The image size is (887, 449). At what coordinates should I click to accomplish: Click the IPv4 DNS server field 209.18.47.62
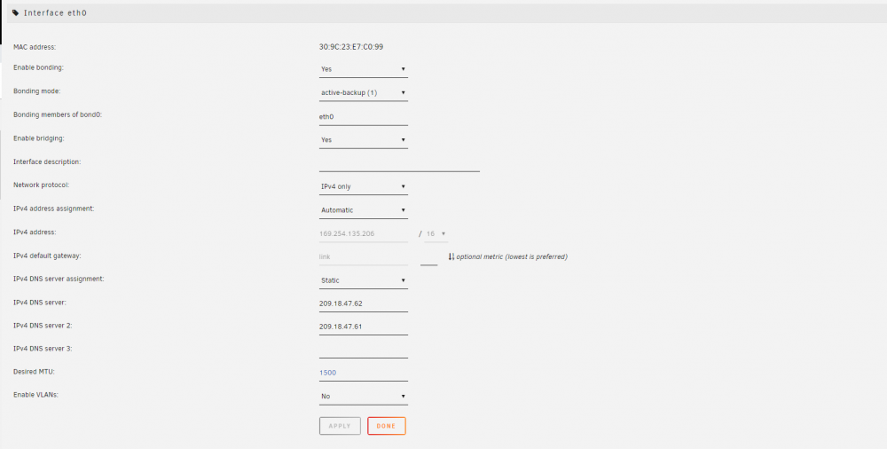[x=363, y=303]
